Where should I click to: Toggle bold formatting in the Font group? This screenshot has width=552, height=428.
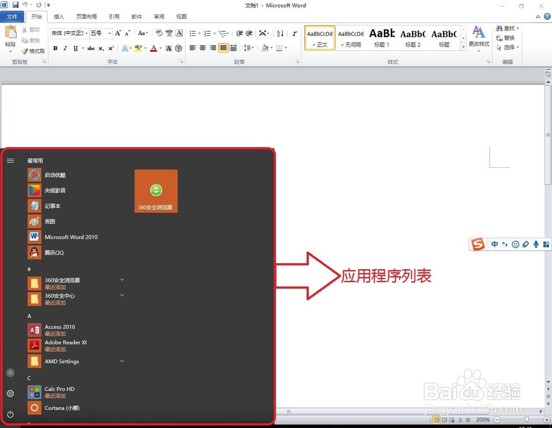pos(55,48)
